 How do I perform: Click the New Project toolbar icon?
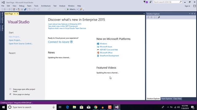[x=14, y=9]
